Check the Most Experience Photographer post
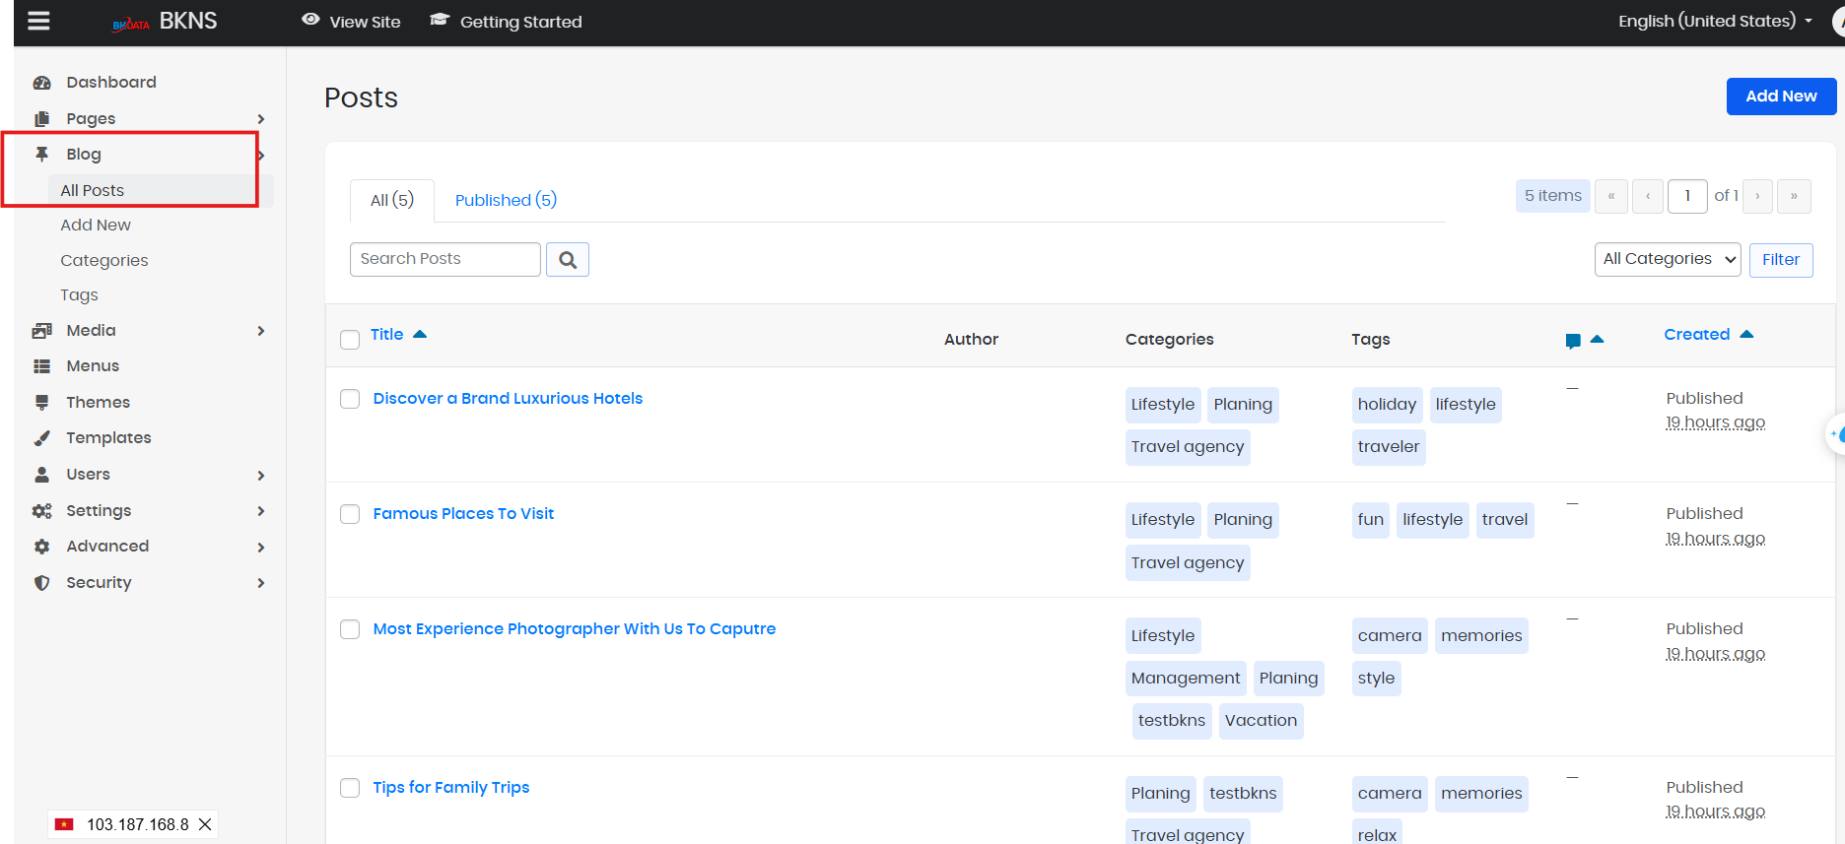Viewport: 1845px width, 844px height. click(x=350, y=629)
